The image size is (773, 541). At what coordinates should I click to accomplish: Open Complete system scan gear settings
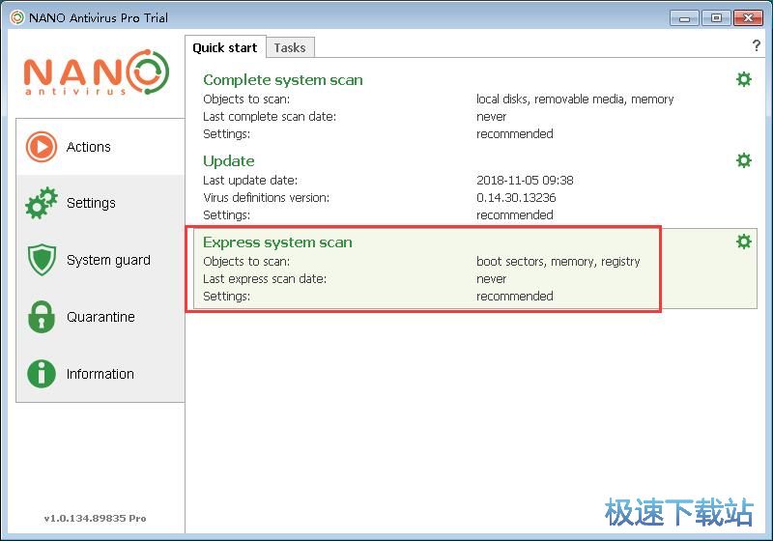pos(743,79)
